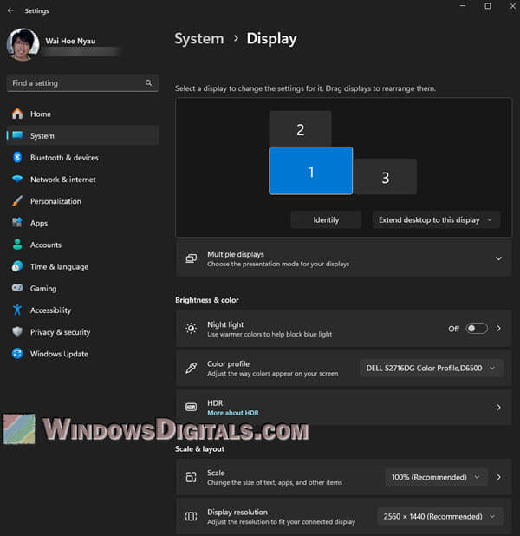
Task: Click the Identify button
Action: click(326, 219)
